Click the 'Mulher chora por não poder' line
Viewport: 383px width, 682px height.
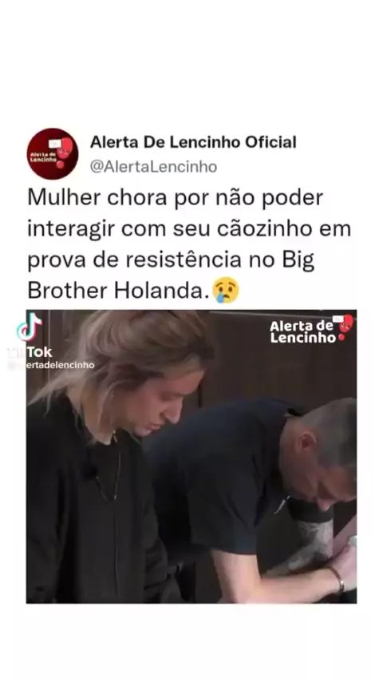tap(176, 198)
